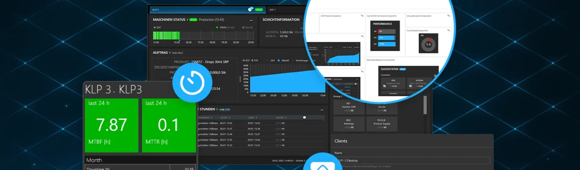
Task: Click the OEE gauge showing 5.6
Action: point(428,44)
